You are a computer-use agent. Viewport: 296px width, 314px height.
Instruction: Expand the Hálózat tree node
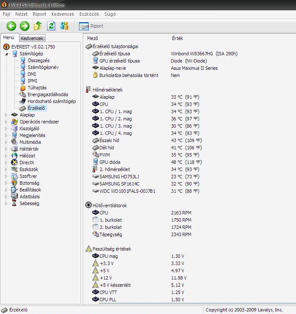click(6, 156)
